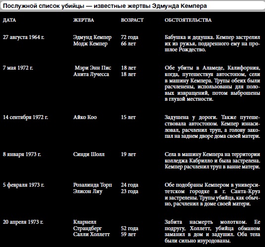Click the victim name Синди Шолл
The height and width of the screenshot is (247, 265).
pos(89,154)
